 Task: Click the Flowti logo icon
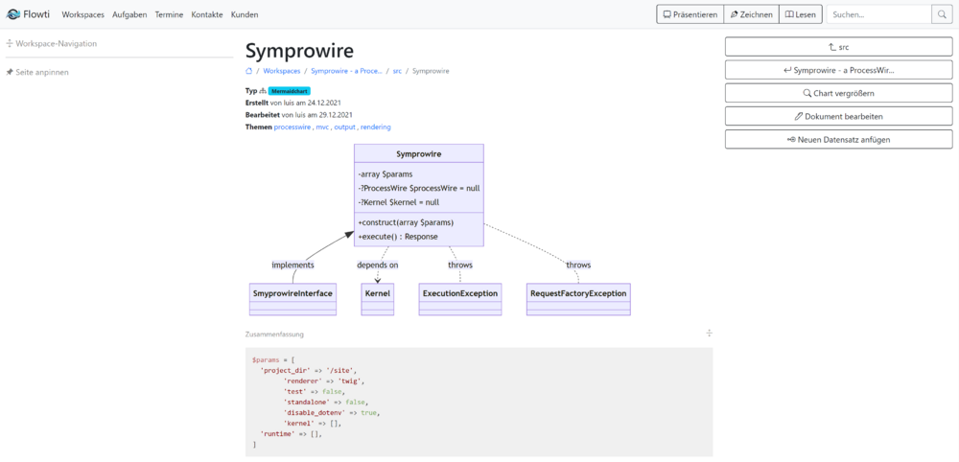pyautogui.click(x=14, y=14)
